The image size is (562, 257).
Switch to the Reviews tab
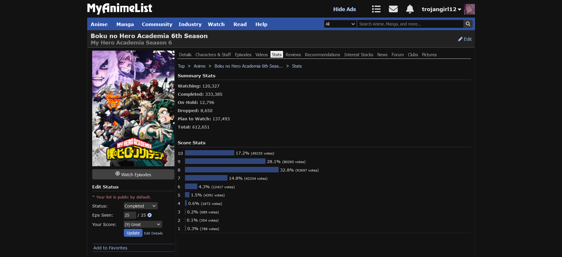tap(293, 55)
